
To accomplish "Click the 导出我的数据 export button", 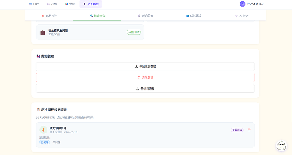I will (x=145, y=66).
